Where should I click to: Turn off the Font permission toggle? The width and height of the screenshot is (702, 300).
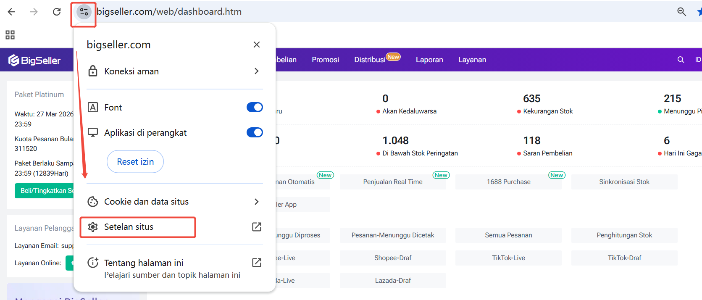(x=255, y=108)
